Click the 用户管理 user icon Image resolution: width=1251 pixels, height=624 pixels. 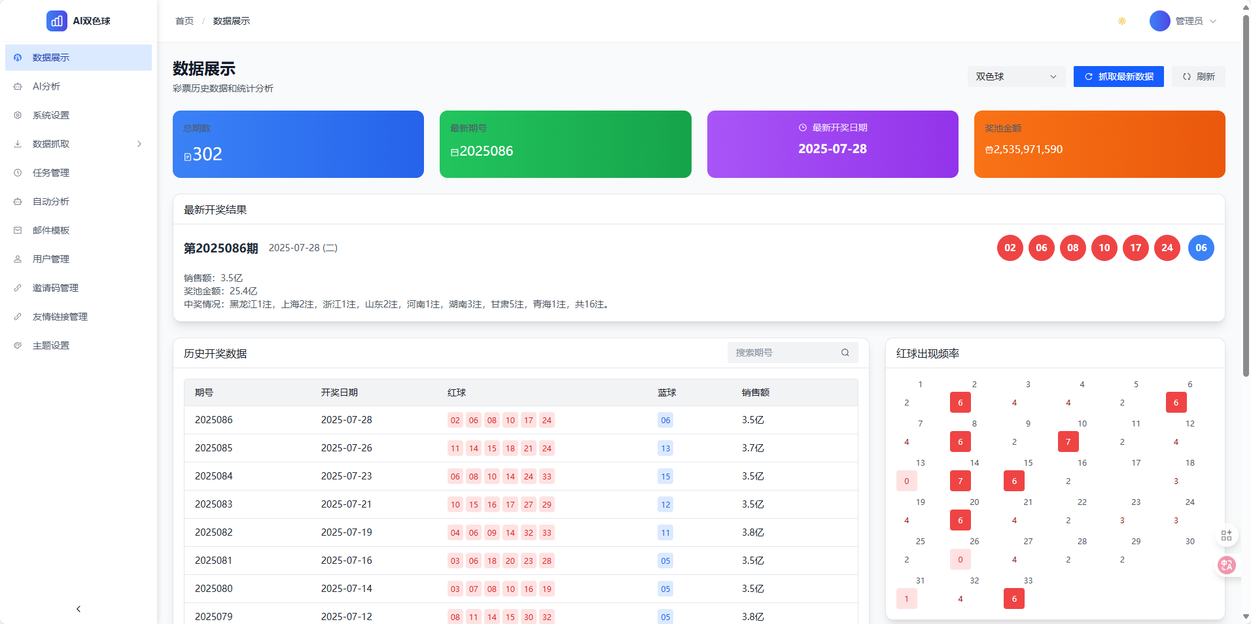coord(18,258)
